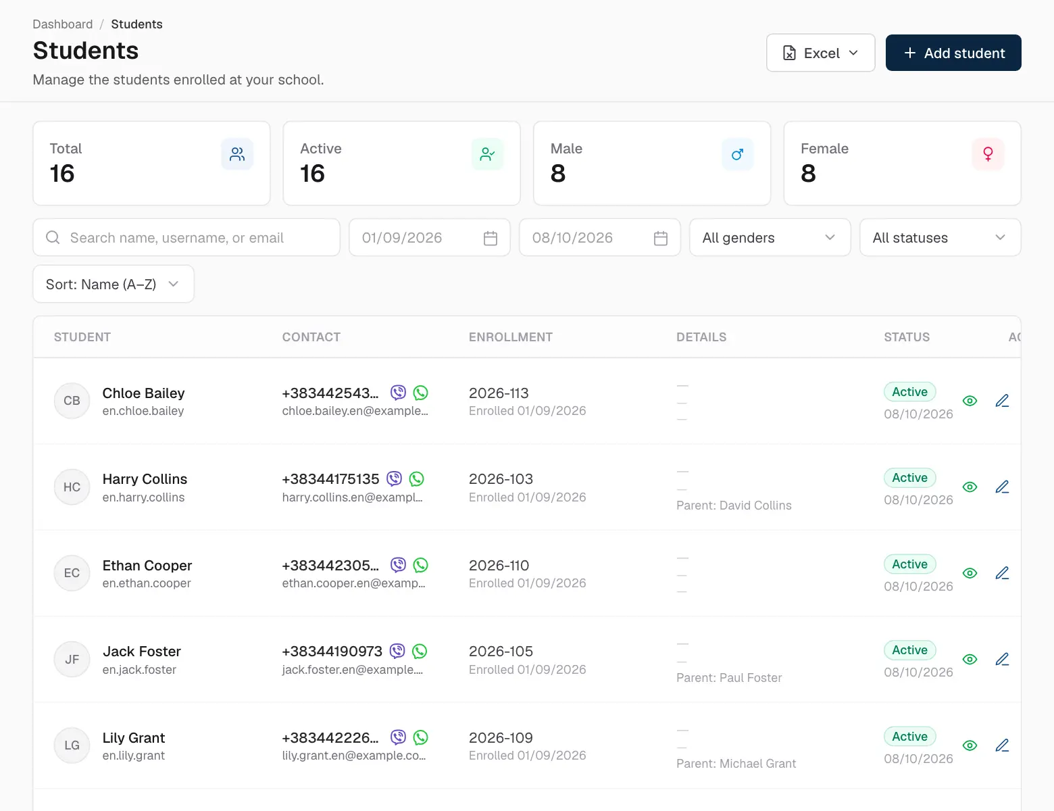1054x811 pixels.
Task: Open the All genders filter dropdown
Action: click(770, 238)
